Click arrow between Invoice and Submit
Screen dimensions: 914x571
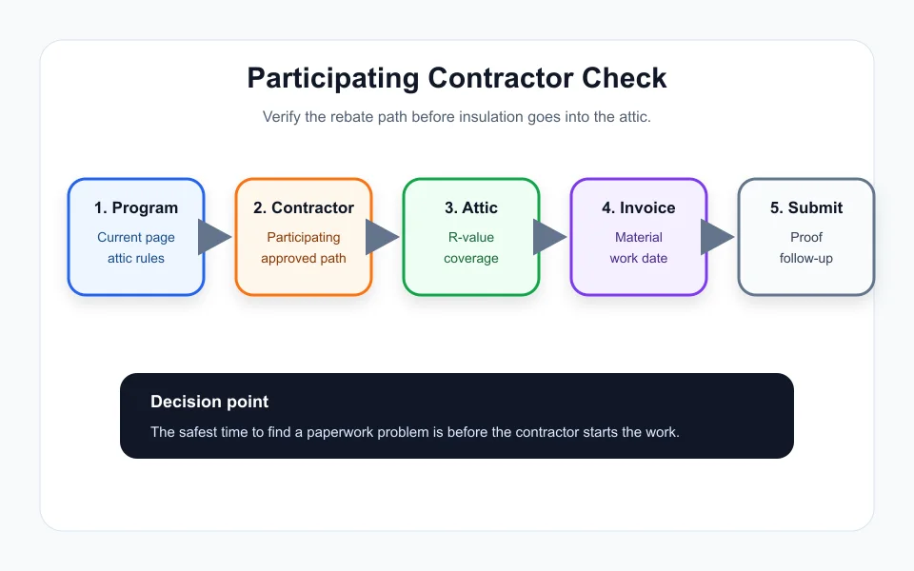click(718, 237)
